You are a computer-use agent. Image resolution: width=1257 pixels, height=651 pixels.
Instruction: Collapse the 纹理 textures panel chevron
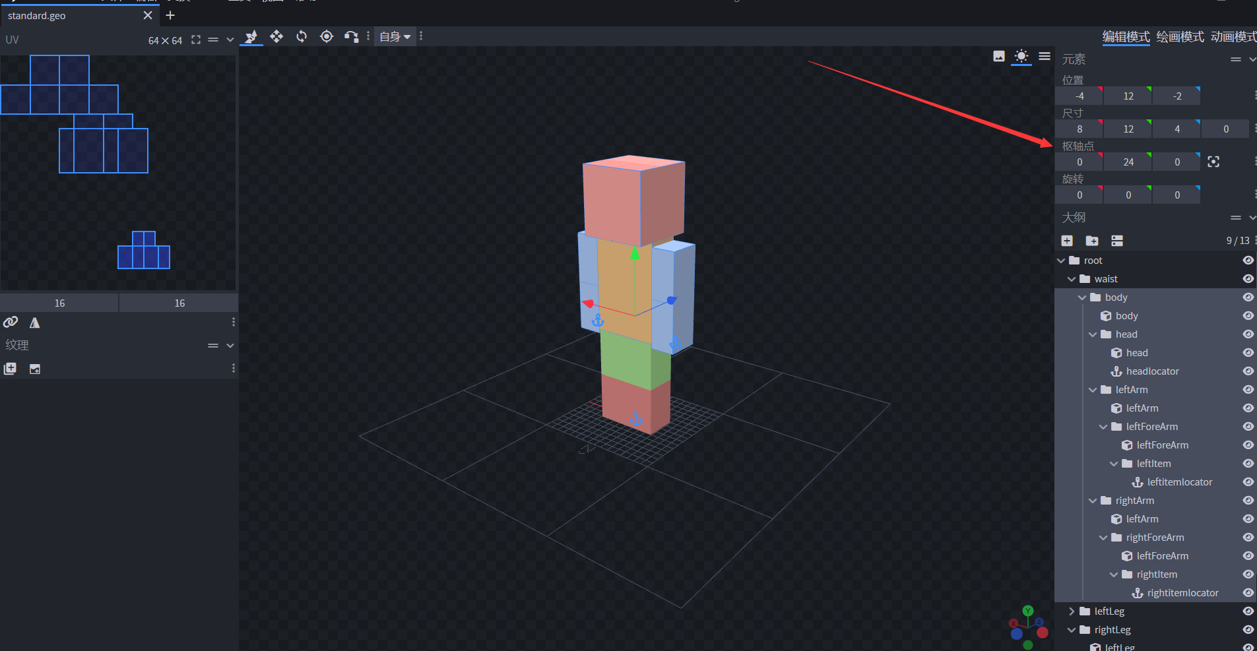[230, 346]
